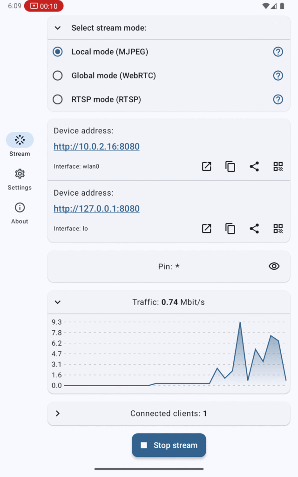298x477 pixels.
Task: Select the RTSP mode radio button
Action: point(58,99)
